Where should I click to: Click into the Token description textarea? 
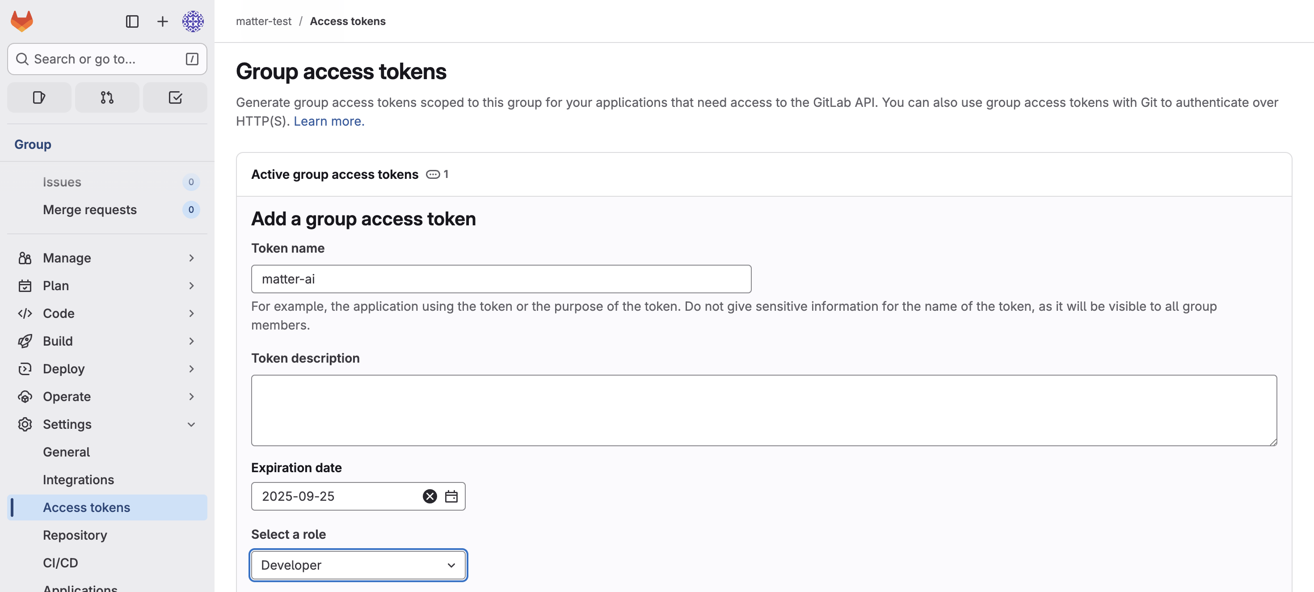tap(764, 410)
